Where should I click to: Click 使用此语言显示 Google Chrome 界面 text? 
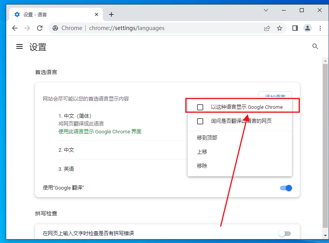coord(100,132)
